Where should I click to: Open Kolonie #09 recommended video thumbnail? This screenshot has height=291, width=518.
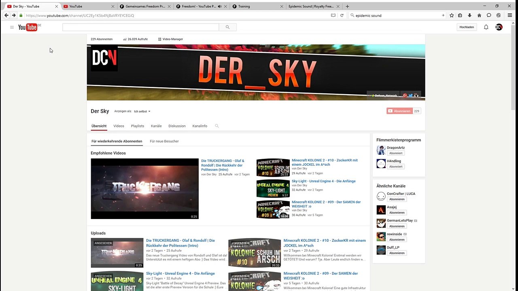[x=273, y=209]
